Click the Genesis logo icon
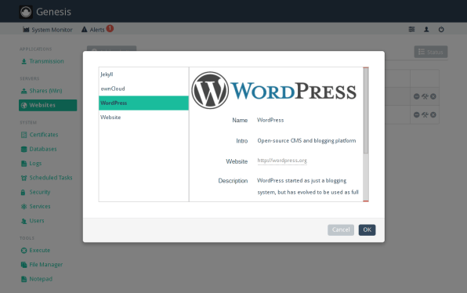 click(26, 12)
